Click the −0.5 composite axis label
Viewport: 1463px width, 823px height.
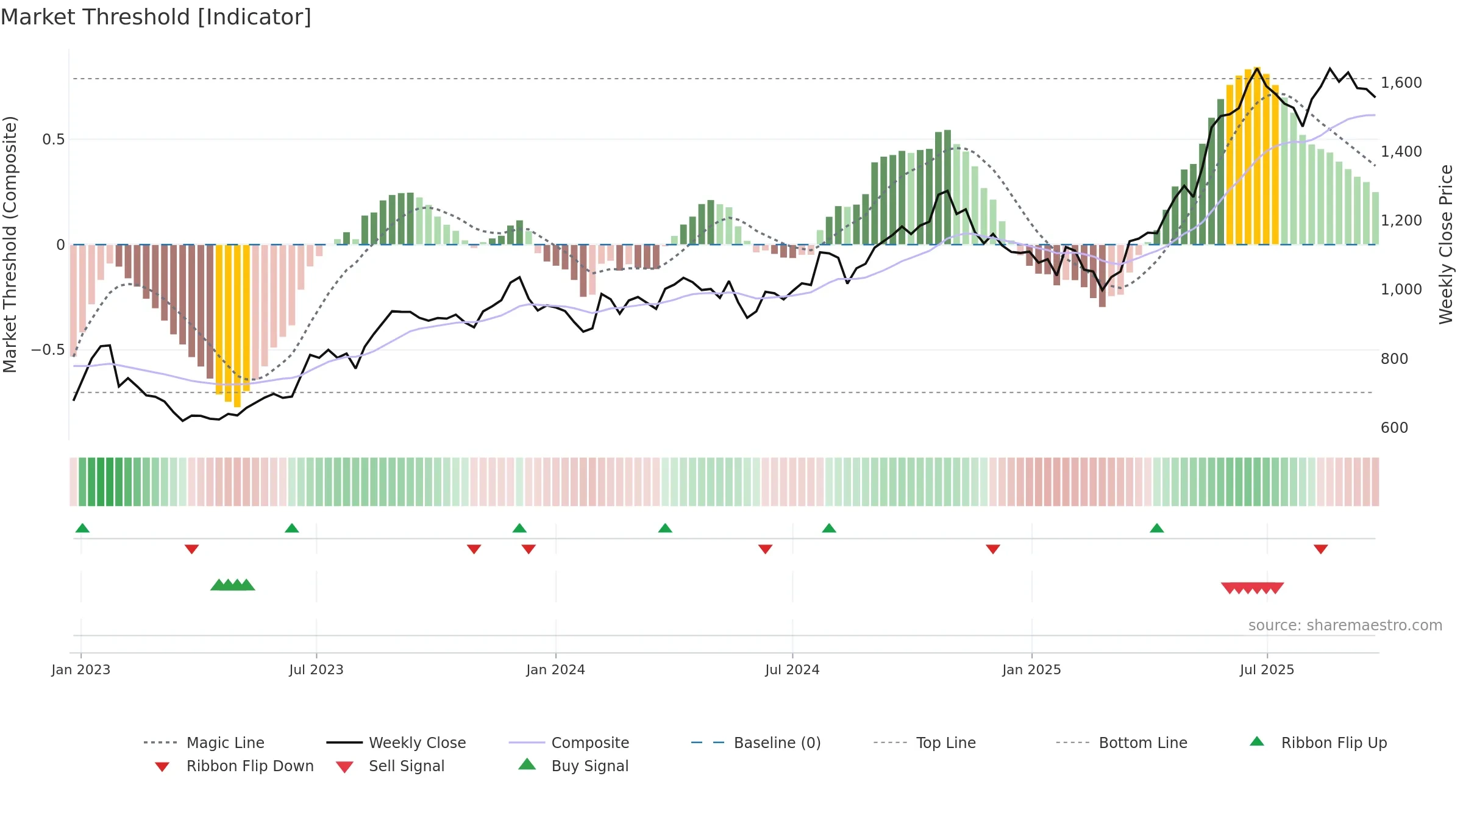[48, 350]
